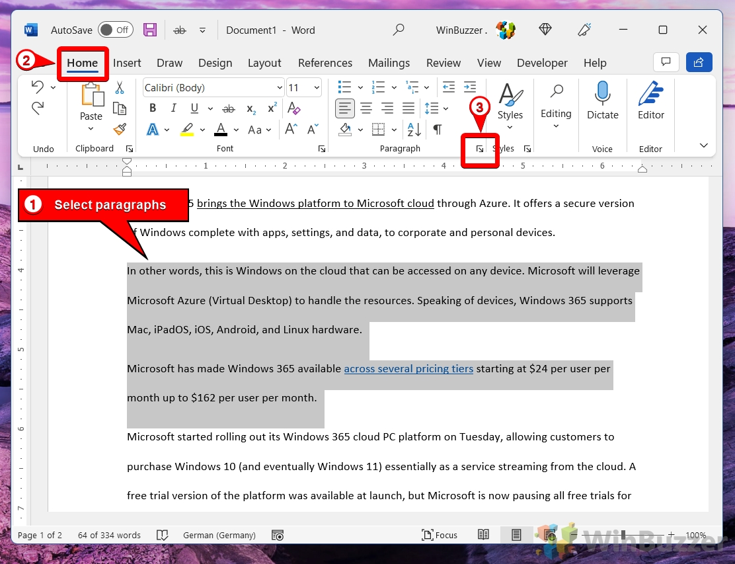Viewport: 735px width, 564px height.
Task: Expand the Paste options arrow
Action: pos(91,129)
